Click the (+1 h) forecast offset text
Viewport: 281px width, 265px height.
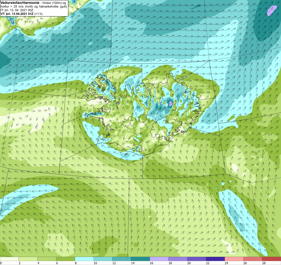click(x=38, y=13)
